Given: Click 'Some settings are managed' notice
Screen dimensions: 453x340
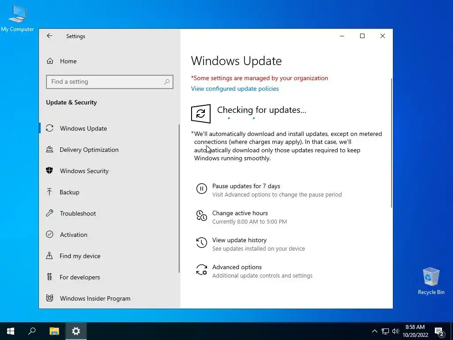Looking at the screenshot, I should [259, 78].
